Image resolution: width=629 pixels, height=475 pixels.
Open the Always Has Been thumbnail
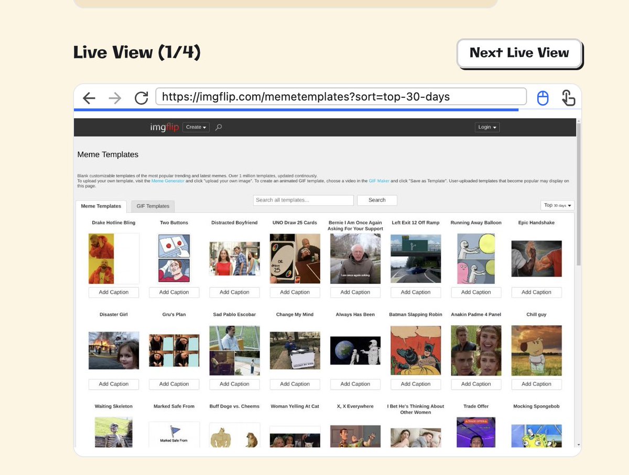(x=355, y=350)
